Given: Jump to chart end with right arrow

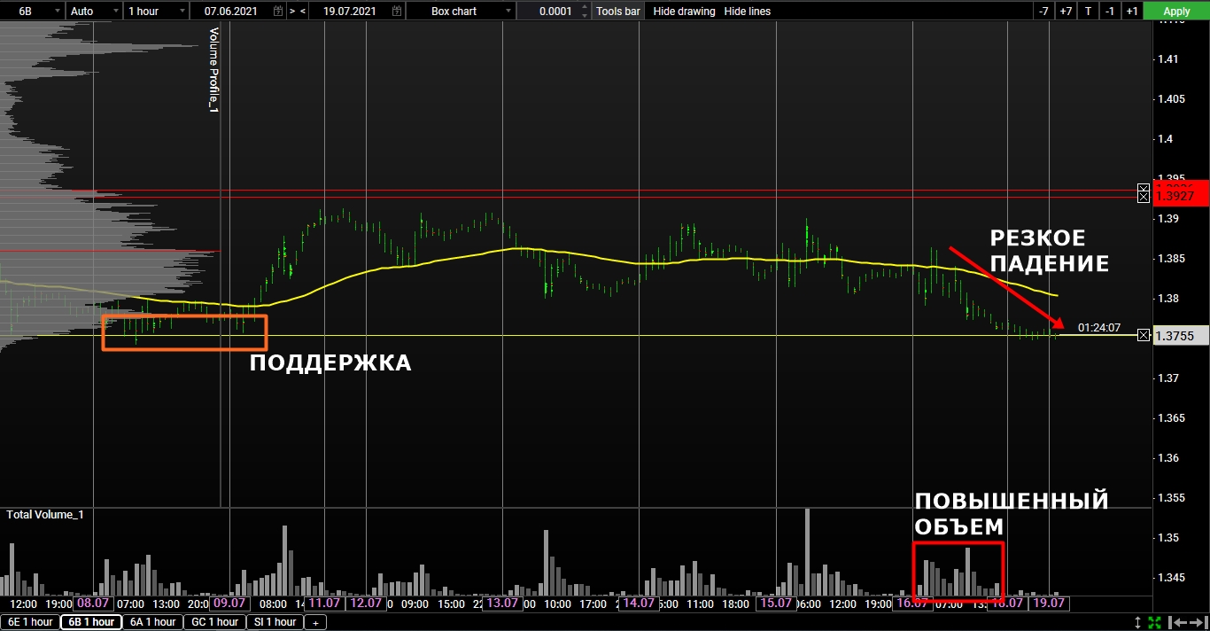Looking at the screenshot, I should tap(1198, 622).
